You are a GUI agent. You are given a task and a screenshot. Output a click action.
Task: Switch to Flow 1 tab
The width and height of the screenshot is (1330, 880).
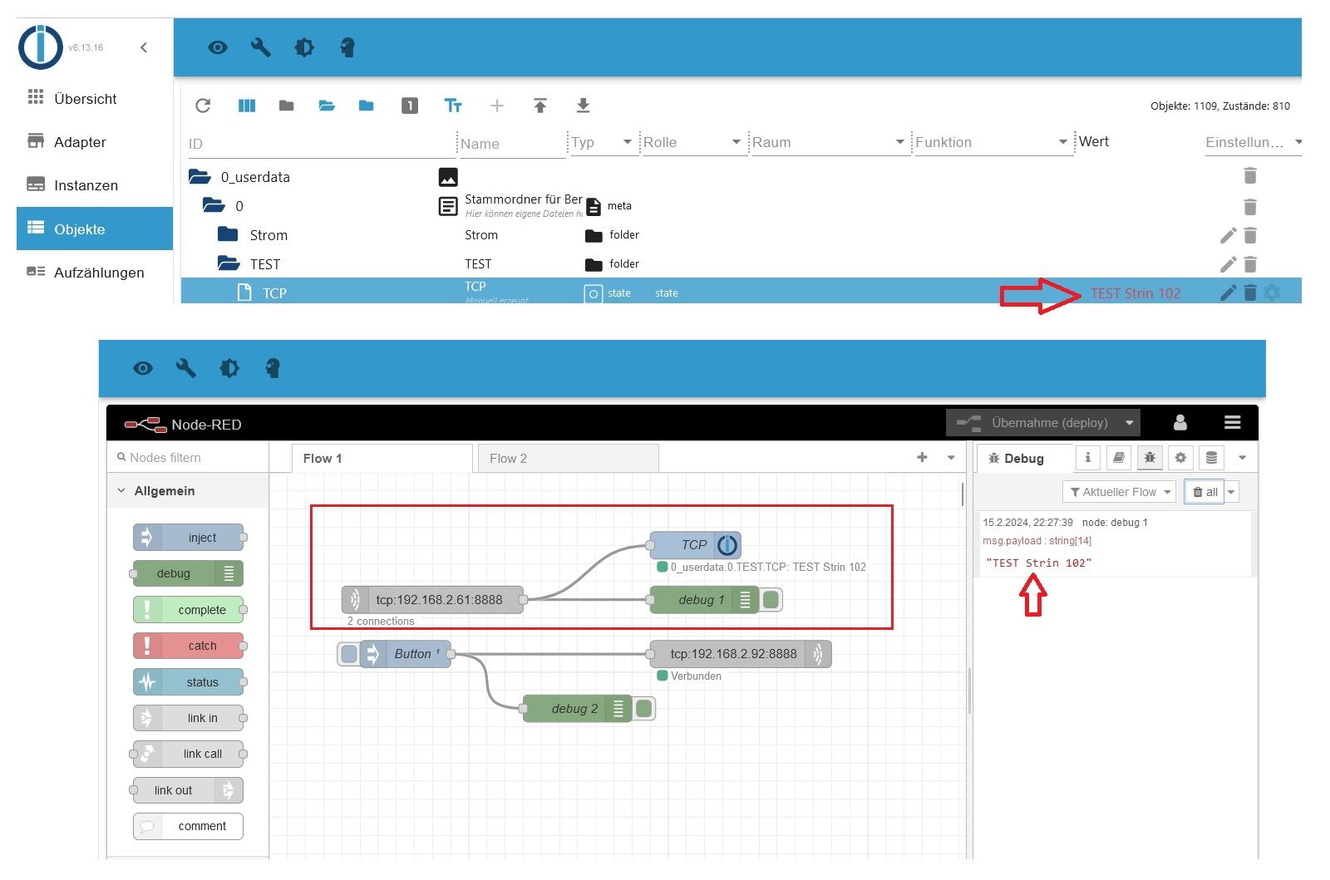[x=382, y=459]
